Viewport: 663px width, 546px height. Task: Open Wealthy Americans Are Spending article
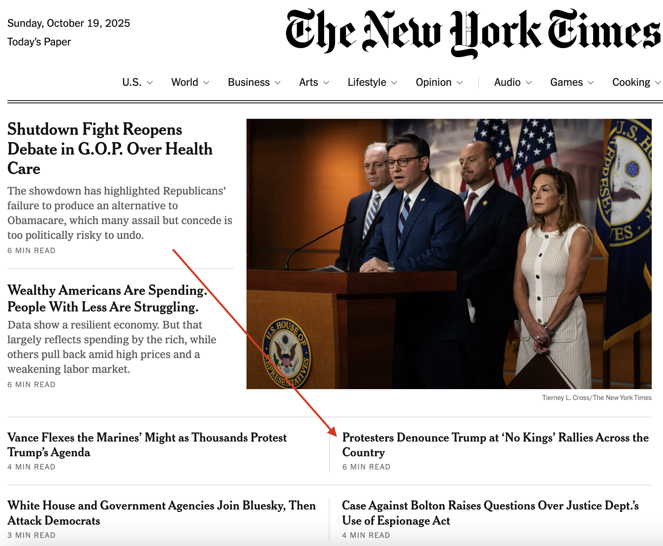click(x=107, y=298)
